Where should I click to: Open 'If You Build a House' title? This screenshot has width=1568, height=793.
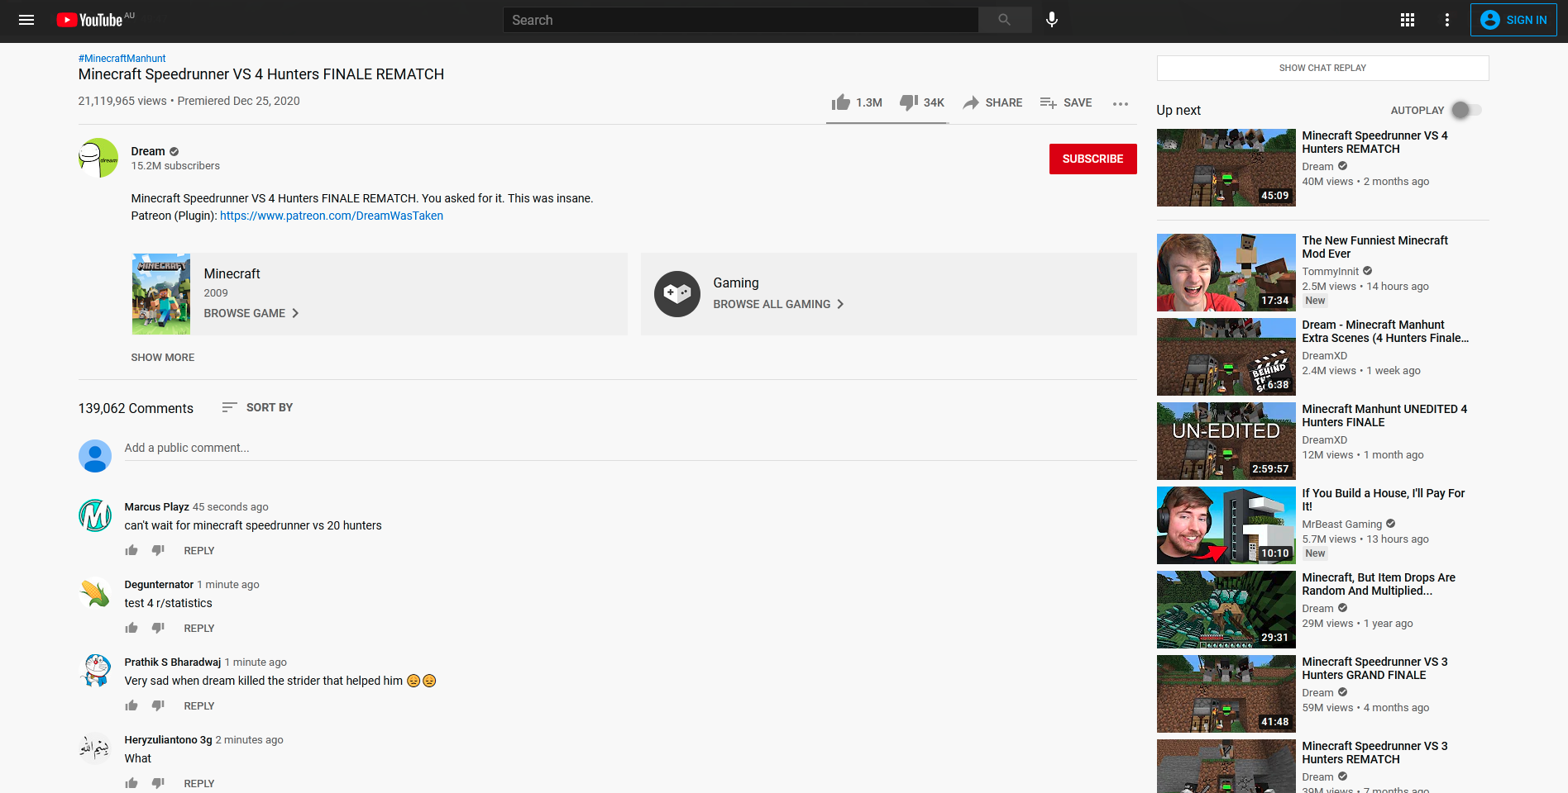pyautogui.click(x=1383, y=500)
